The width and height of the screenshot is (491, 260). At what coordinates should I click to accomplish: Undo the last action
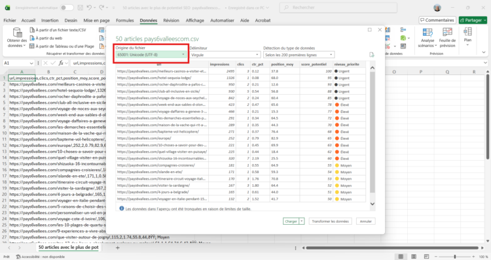click(89, 7)
